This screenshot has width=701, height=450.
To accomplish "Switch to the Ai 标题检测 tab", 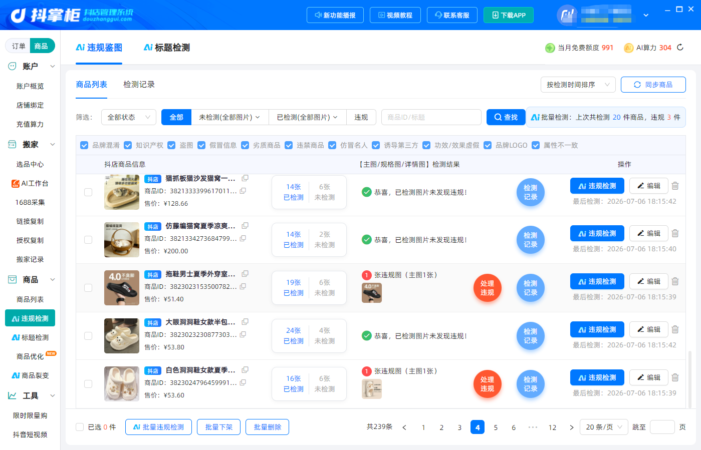I will [167, 48].
